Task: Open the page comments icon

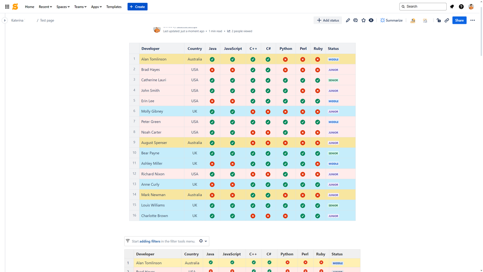Action: pyautogui.click(x=355, y=20)
